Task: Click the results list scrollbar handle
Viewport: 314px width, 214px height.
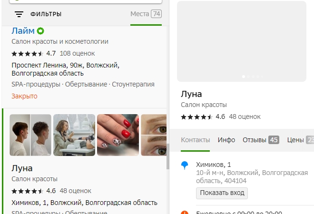Action: (x=167, y=156)
